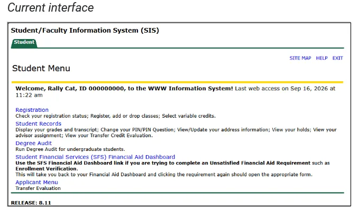Image resolution: width=359 pixels, height=210 pixels.
Task: Click the 'RELEASE: 8.11' footer text
Action: pos(31,203)
